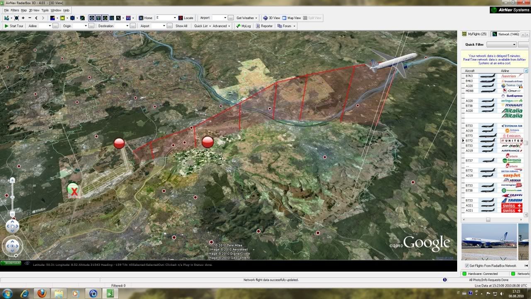
Task: Open the Home location combo box showing E
Action: [166, 18]
